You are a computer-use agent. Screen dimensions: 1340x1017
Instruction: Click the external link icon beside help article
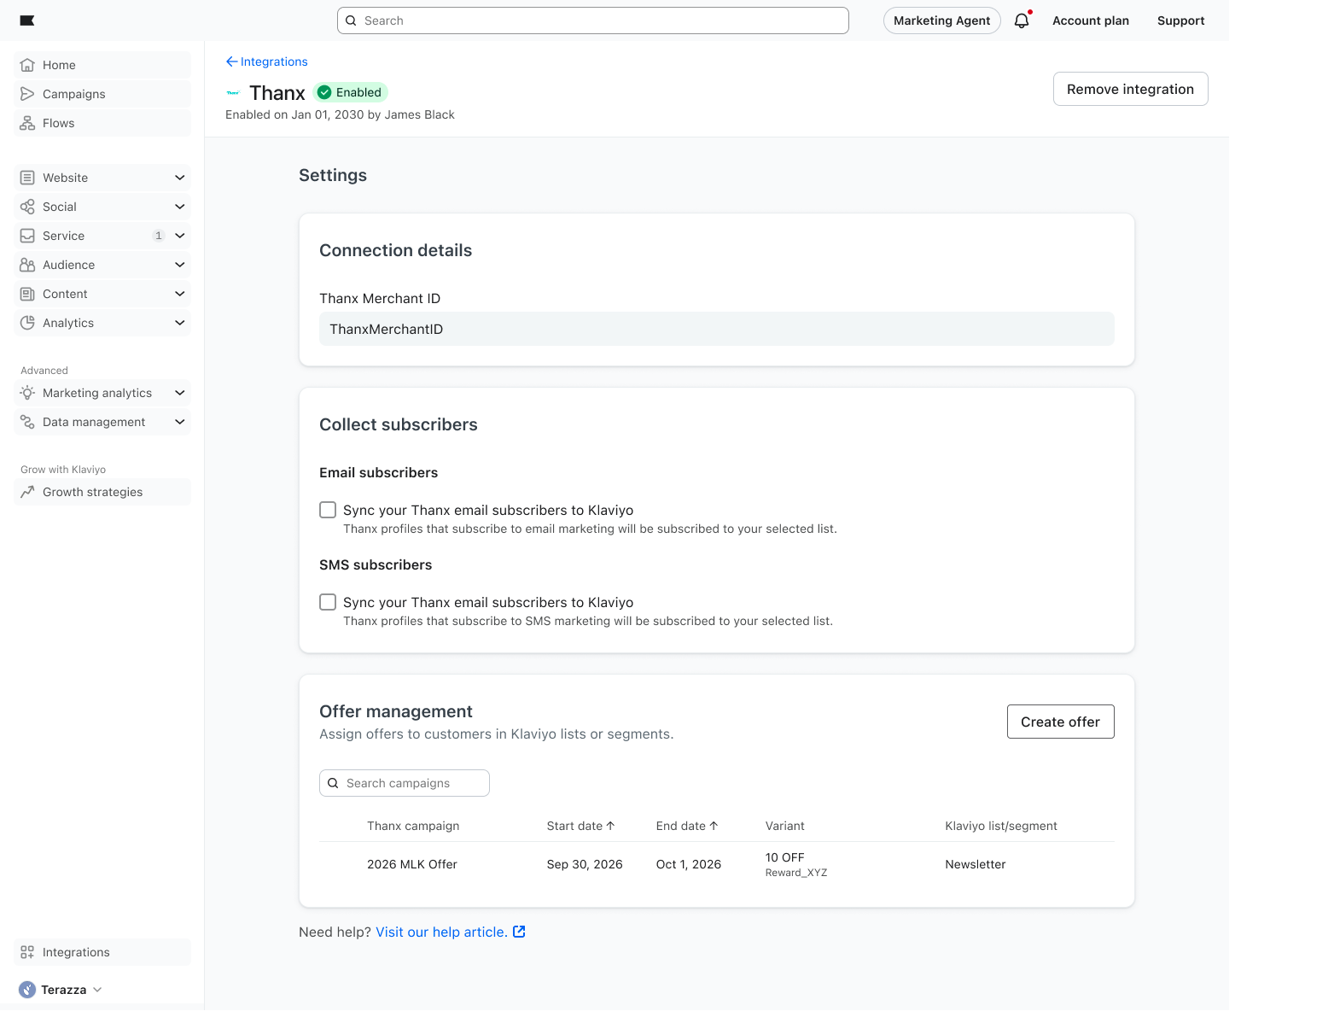pos(519,932)
